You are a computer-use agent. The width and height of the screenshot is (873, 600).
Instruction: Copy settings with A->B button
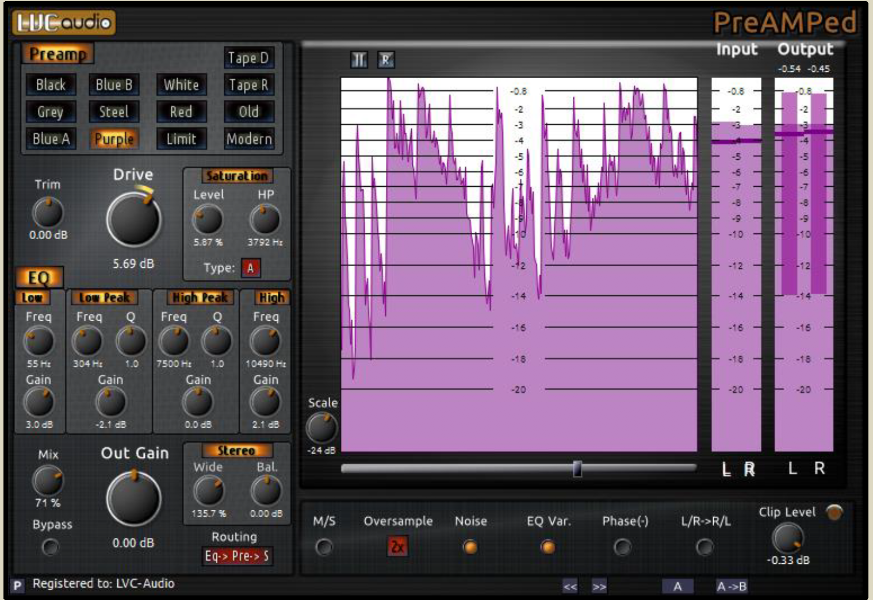coord(732,586)
